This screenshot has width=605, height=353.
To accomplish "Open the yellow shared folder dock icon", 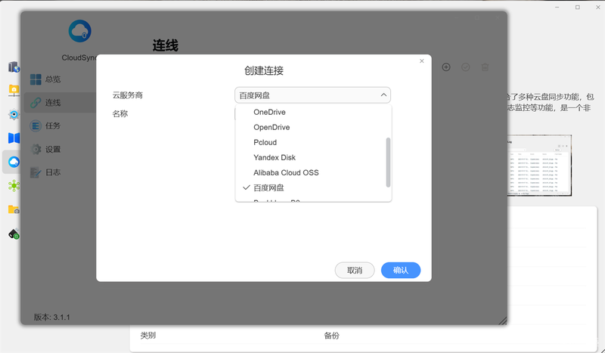I will (14, 91).
